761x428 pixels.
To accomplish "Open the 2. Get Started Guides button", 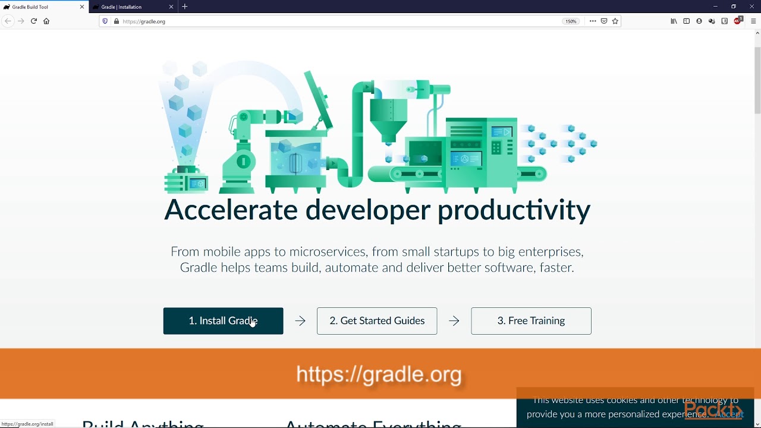I will [377, 321].
